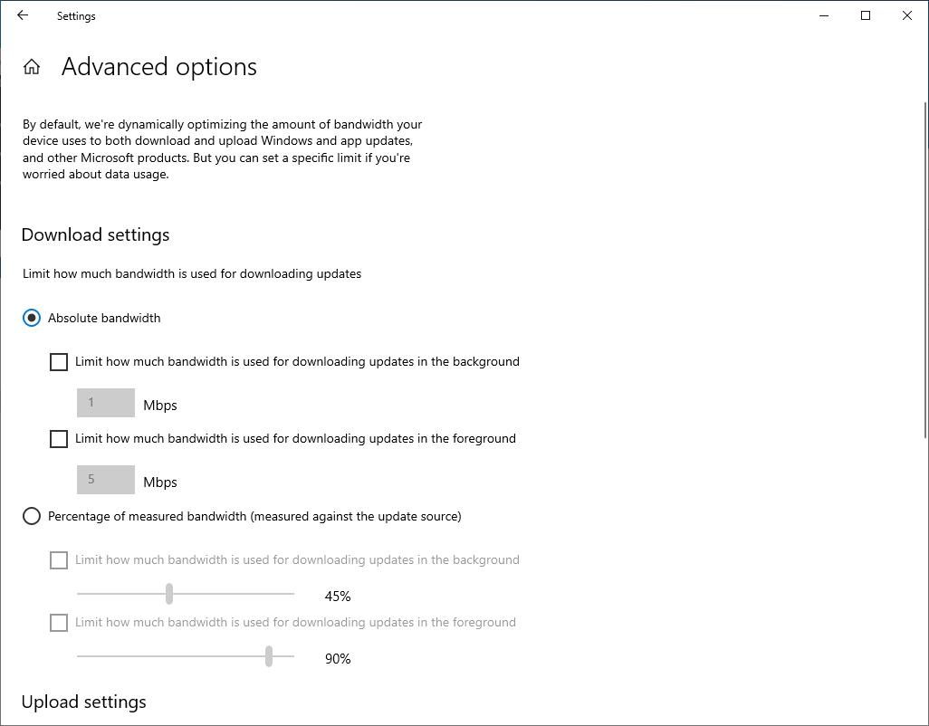
Task: Click the 45% background slider handle
Action: coord(169,594)
